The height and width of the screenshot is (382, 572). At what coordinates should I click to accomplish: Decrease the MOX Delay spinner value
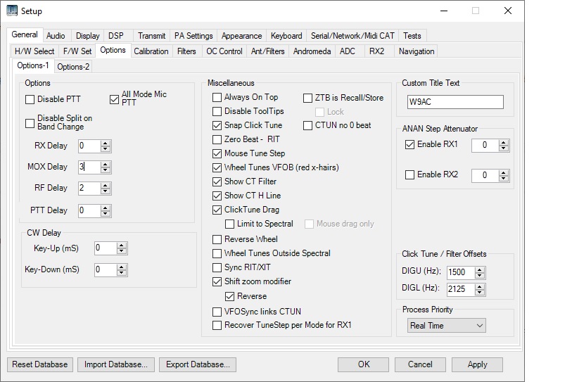[x=106, y=170]
